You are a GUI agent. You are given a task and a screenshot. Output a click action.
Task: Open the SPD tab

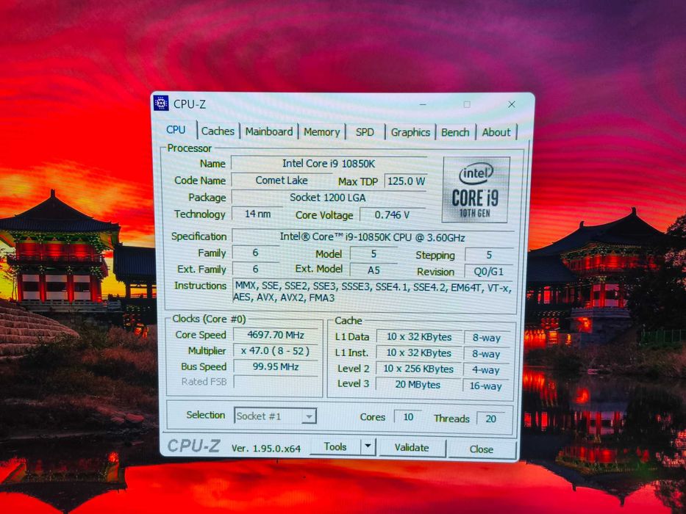[x=365, y=132]
